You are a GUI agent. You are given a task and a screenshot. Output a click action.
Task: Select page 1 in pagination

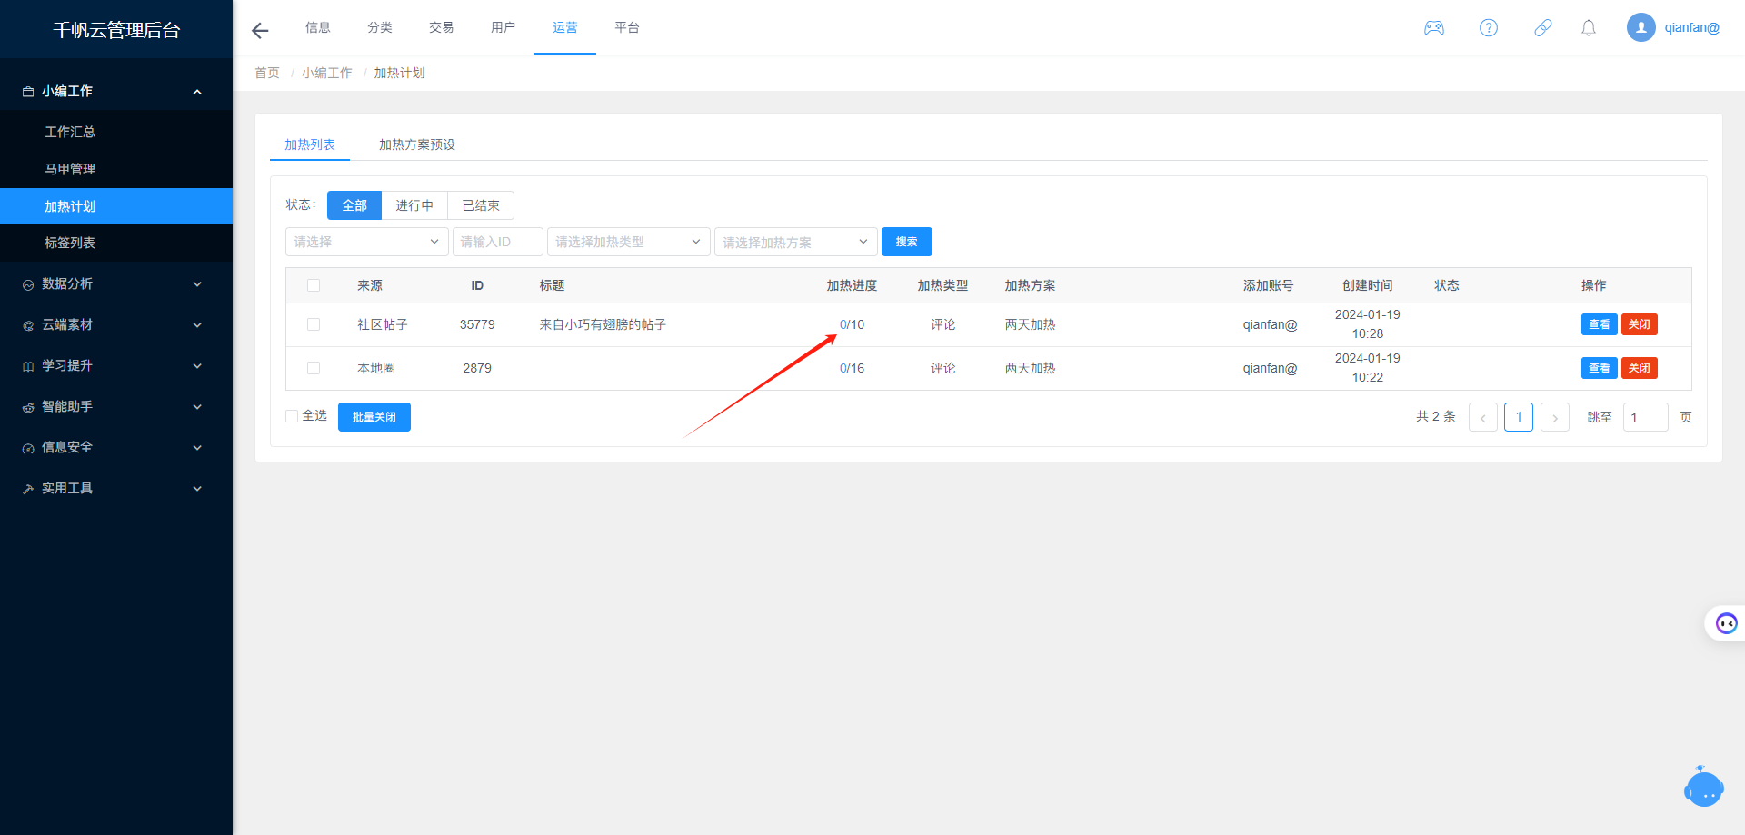(1519, 417)
